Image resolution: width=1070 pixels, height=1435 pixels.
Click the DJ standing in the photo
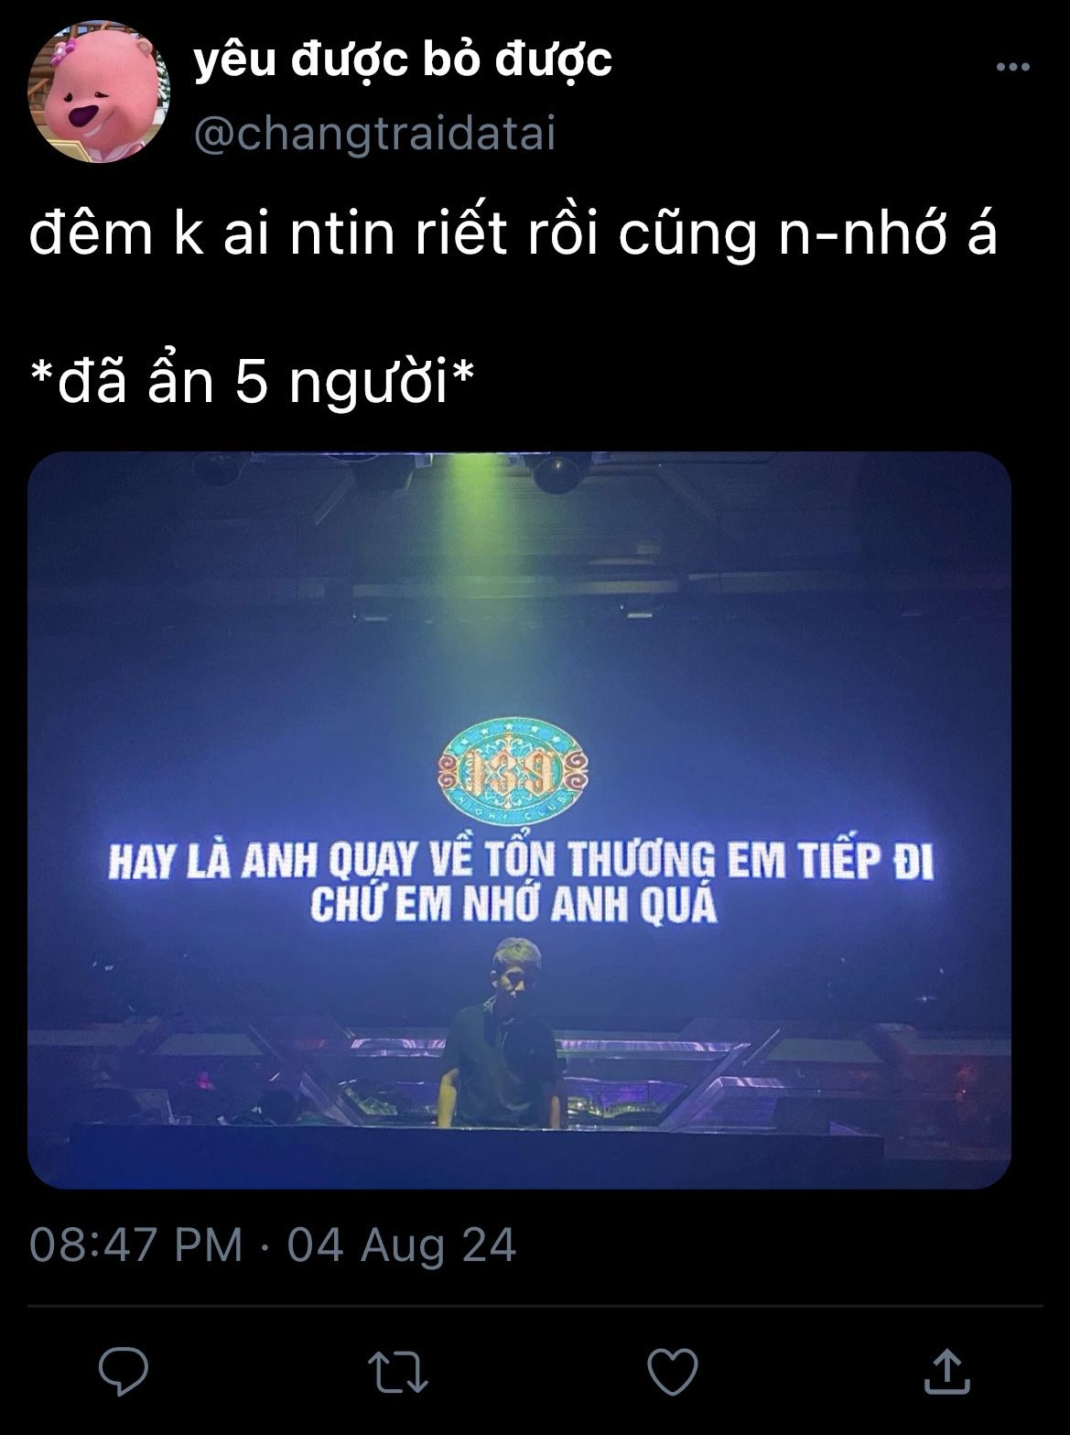click(502, 1032)
